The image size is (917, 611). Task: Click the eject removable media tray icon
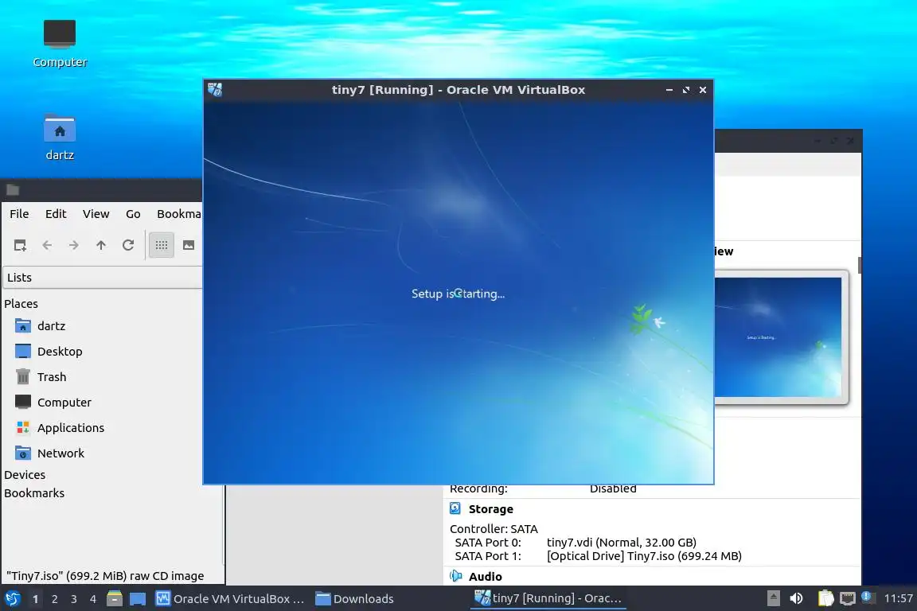point(773,598)
